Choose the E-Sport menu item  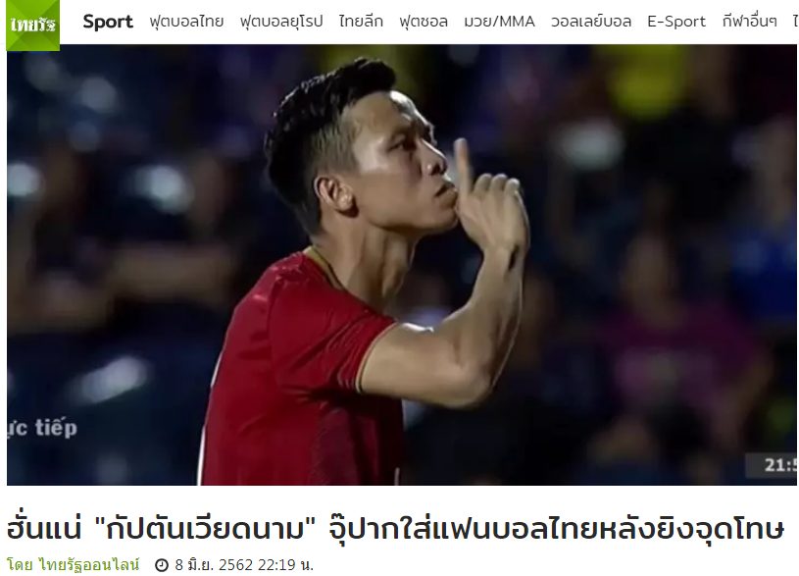tap(676, 22)
